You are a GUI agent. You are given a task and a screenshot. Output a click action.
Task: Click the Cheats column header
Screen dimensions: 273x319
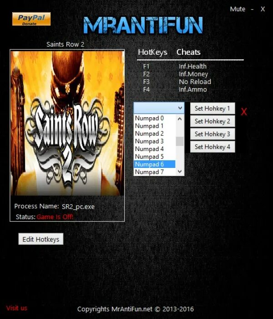(188, 52)
